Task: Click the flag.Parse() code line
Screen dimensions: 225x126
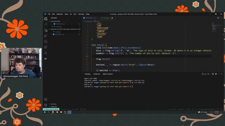Action: (103, 59)
